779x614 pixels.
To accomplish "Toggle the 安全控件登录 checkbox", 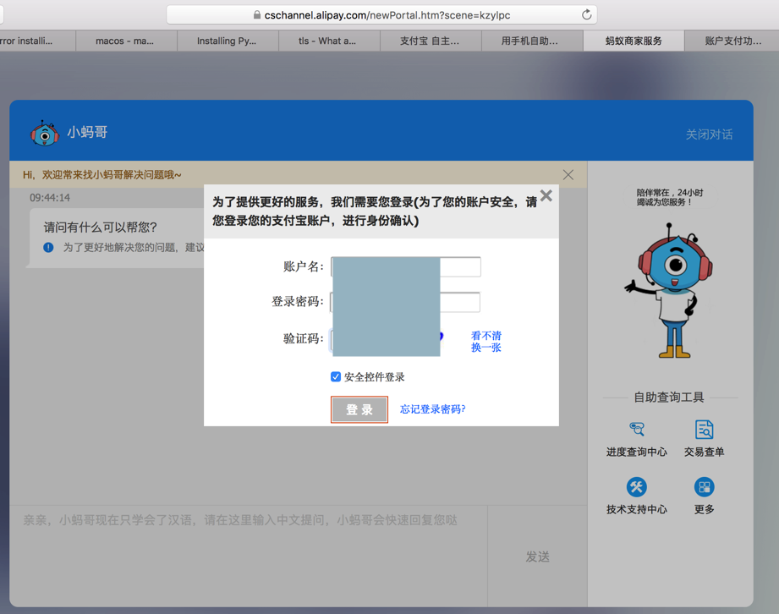I will coord(336,376).
